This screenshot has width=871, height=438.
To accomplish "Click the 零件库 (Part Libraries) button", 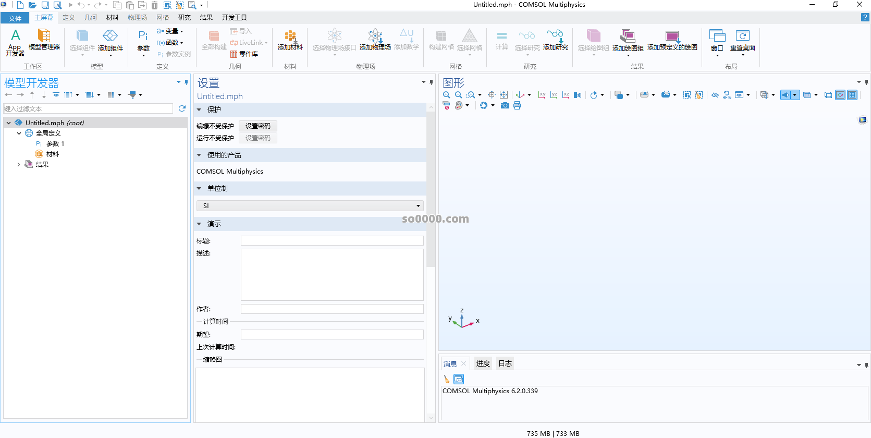I will pos(244,54).
